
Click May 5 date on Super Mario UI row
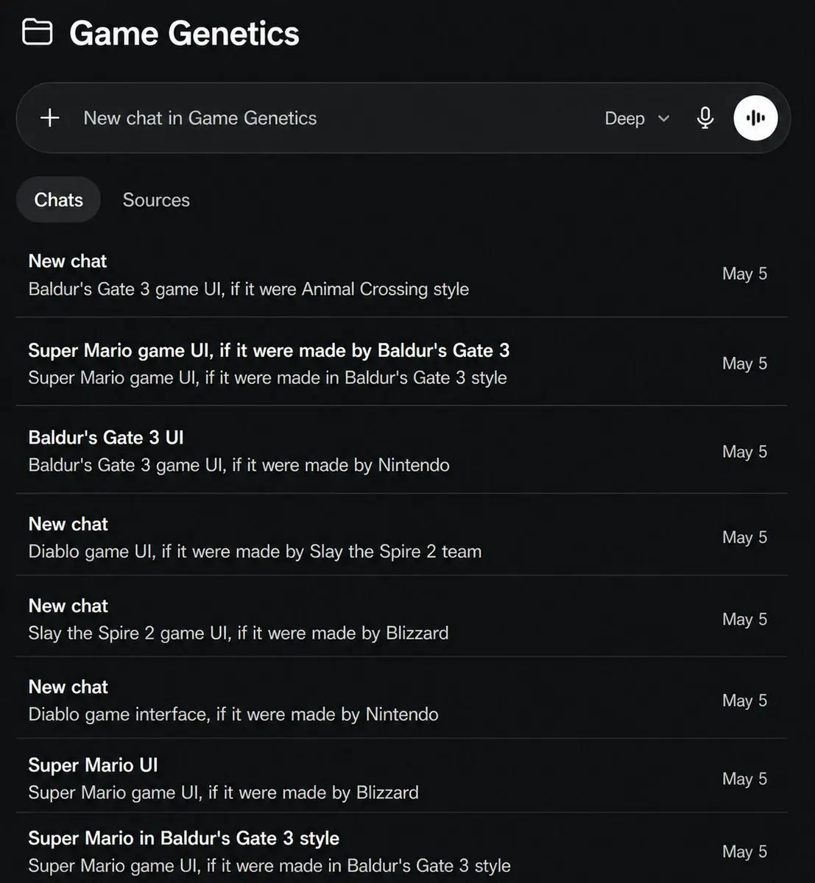tap(744, 779)
